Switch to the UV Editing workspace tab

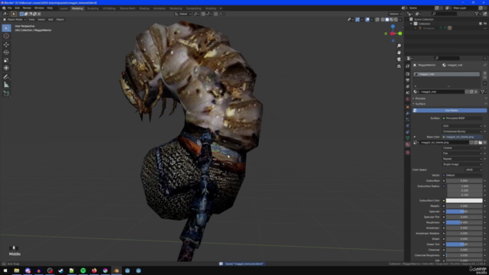pyautogui.click(x=108, y=8)
